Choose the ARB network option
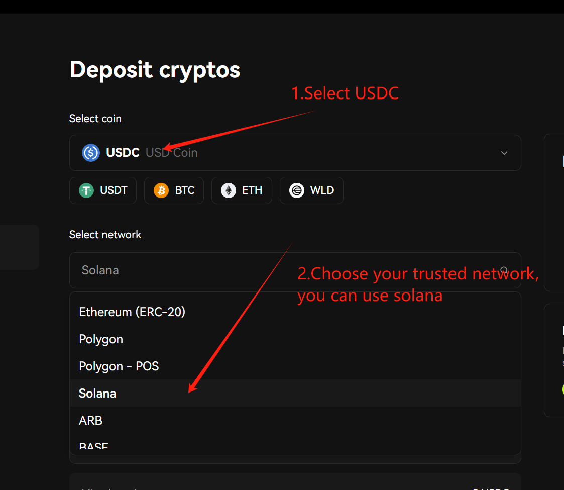Viewport: 564px width, 490px height. (x=91, y=420)
